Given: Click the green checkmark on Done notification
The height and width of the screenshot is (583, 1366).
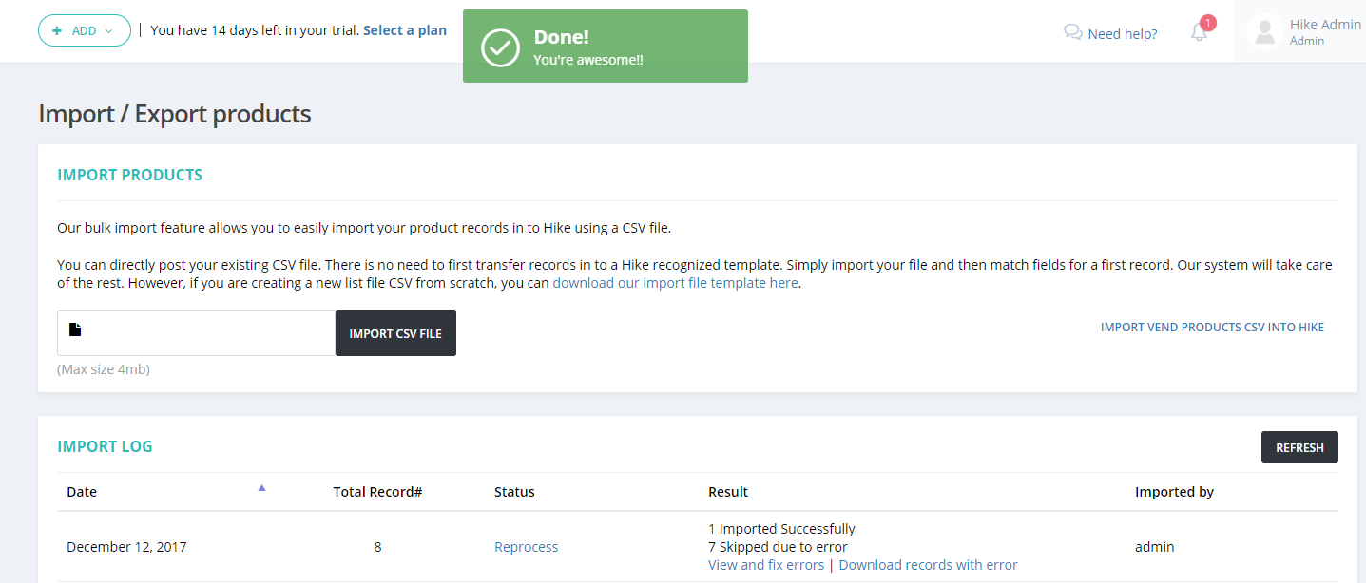Looking at the screenshot, I should click(x=500, y=47).
